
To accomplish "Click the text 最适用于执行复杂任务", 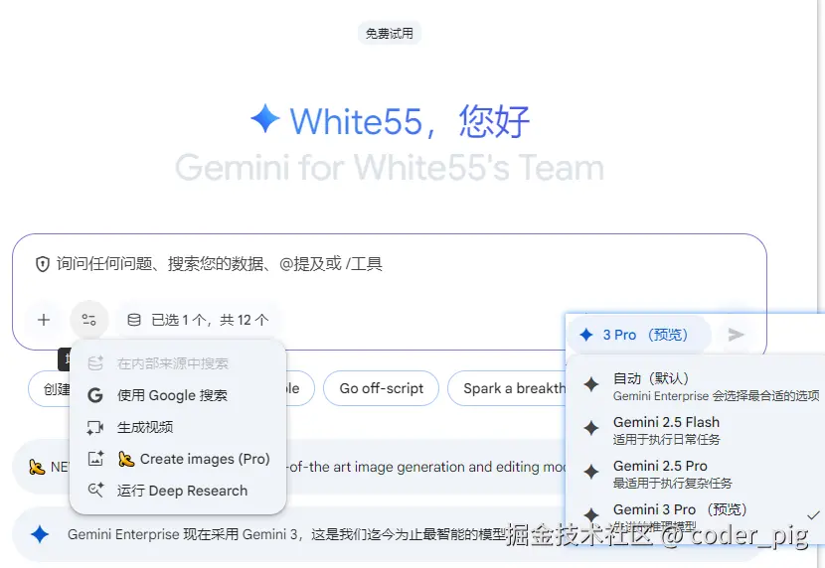I will [x=672, y=483].
